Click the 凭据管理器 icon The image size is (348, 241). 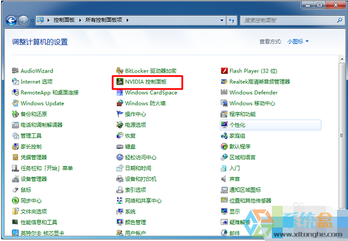point(15,158)
